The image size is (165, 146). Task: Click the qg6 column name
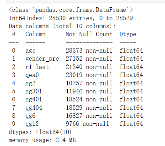coord(30,116)
